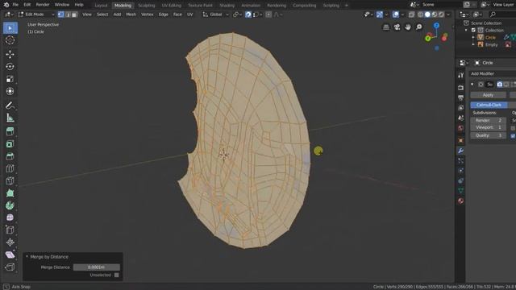Switch to material preview shading
The image size is (516, 290).
click(435, 14)
